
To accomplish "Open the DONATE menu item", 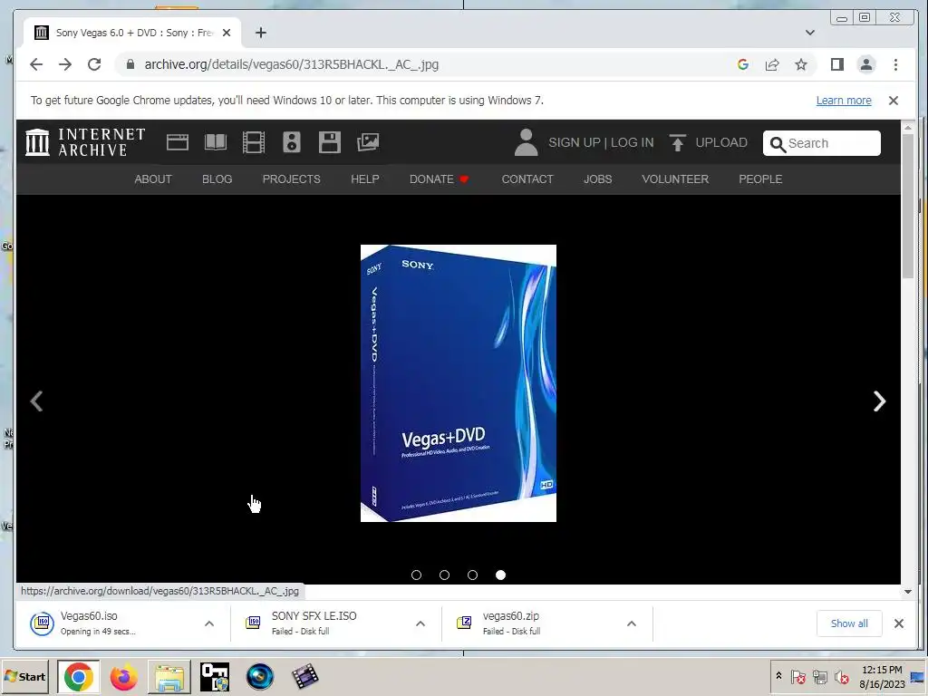I will click(x=440, y=179).
